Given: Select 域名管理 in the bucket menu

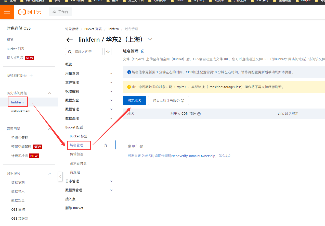Looking at the screenshot, I should click(76, 145).
